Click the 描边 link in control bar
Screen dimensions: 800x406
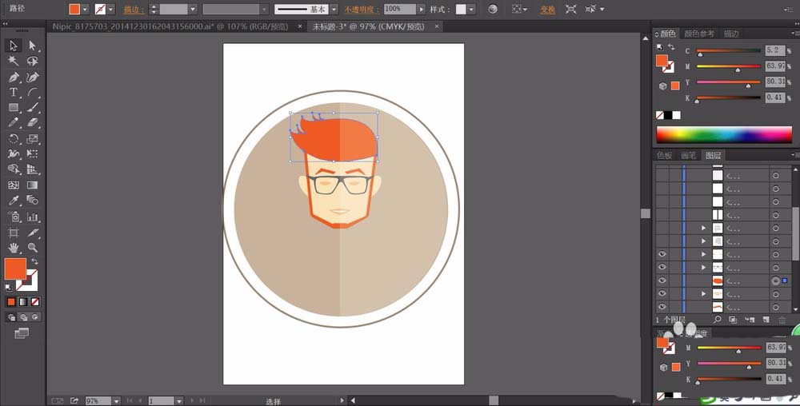pos(133,10)
